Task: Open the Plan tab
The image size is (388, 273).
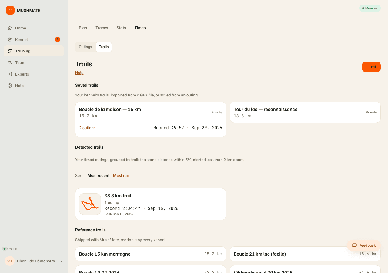Action: click(83, 28)
